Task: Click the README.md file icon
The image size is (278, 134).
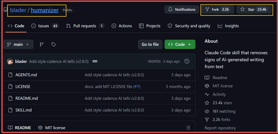Action: pos(11,98)
